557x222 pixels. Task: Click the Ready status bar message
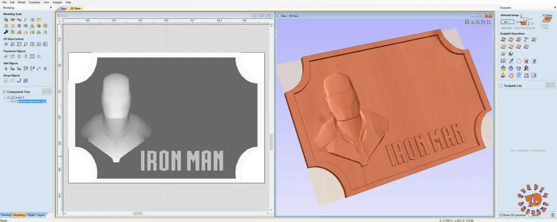(x=4, y=220)
